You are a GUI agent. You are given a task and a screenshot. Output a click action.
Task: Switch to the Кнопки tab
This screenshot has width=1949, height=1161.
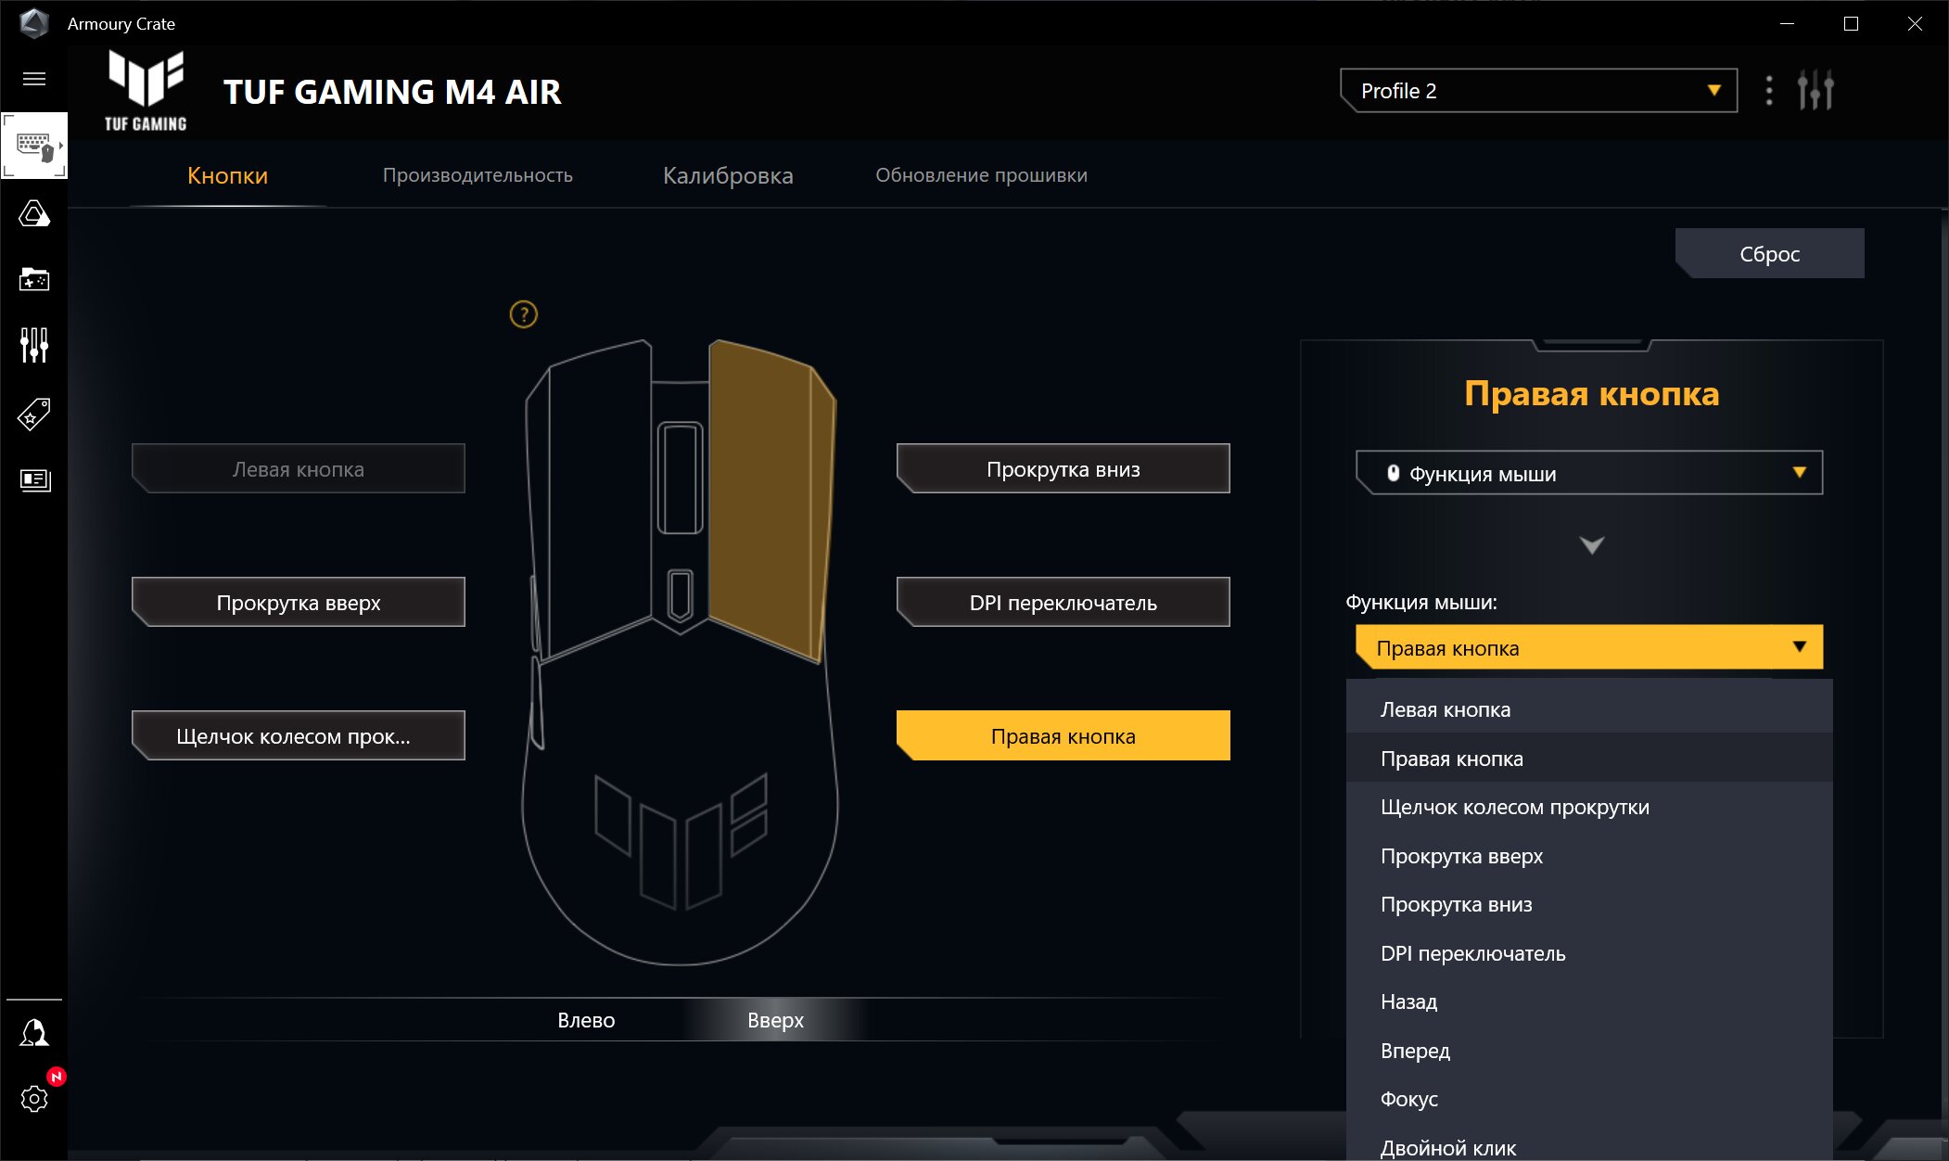point(227,175)
